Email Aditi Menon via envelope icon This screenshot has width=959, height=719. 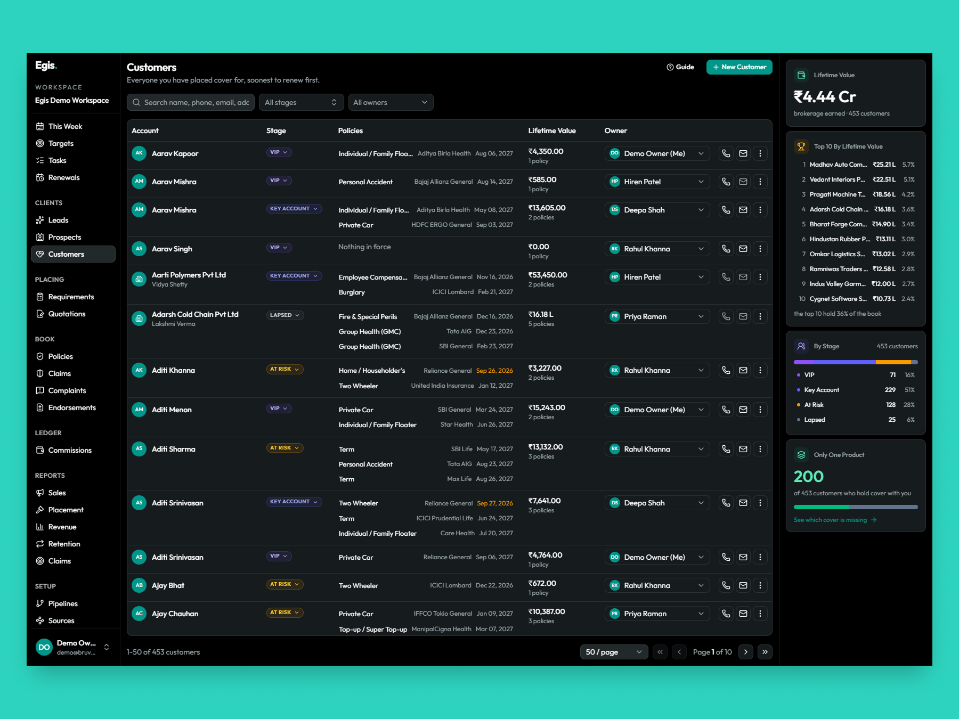(743, 410)
